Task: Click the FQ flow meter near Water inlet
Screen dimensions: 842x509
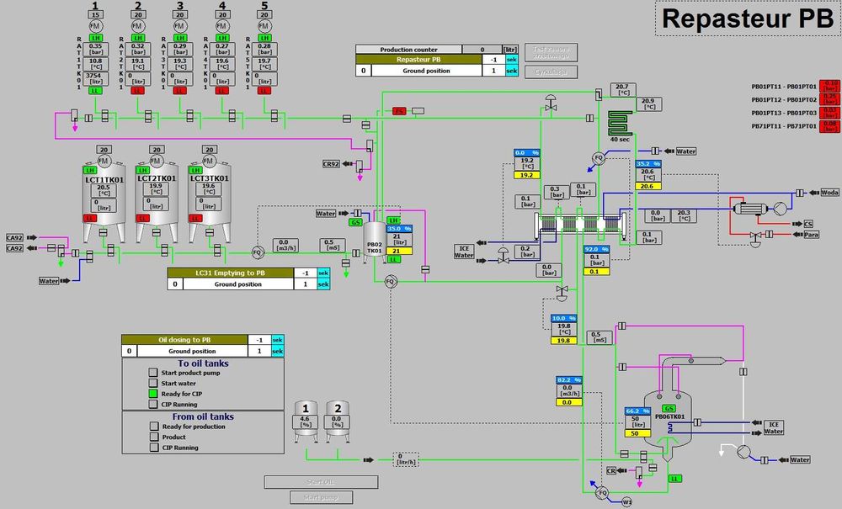Action: point(598,158)
